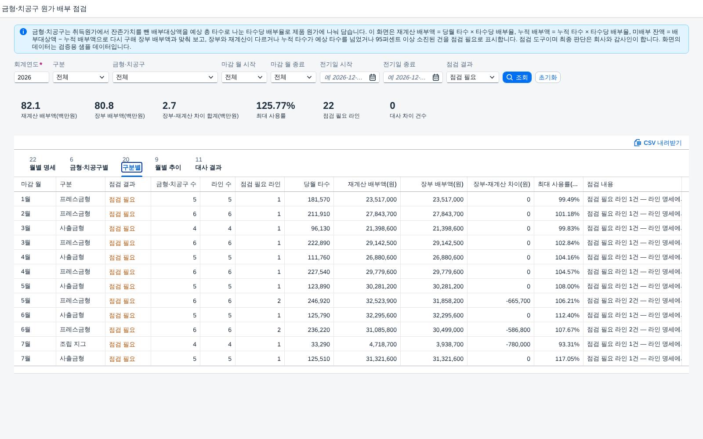The width and height of the screenshot is (703, 439).
Task: Open the 전기일 시작 calendar picker icon
Action: [x=373, y=77]
